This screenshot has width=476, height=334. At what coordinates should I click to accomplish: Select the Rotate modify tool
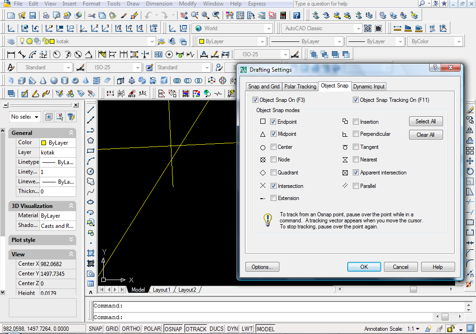point(469,171)
